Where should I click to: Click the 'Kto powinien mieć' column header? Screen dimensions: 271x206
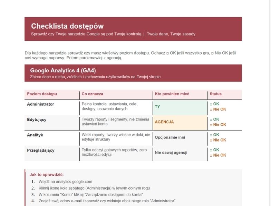coord(172,94)
